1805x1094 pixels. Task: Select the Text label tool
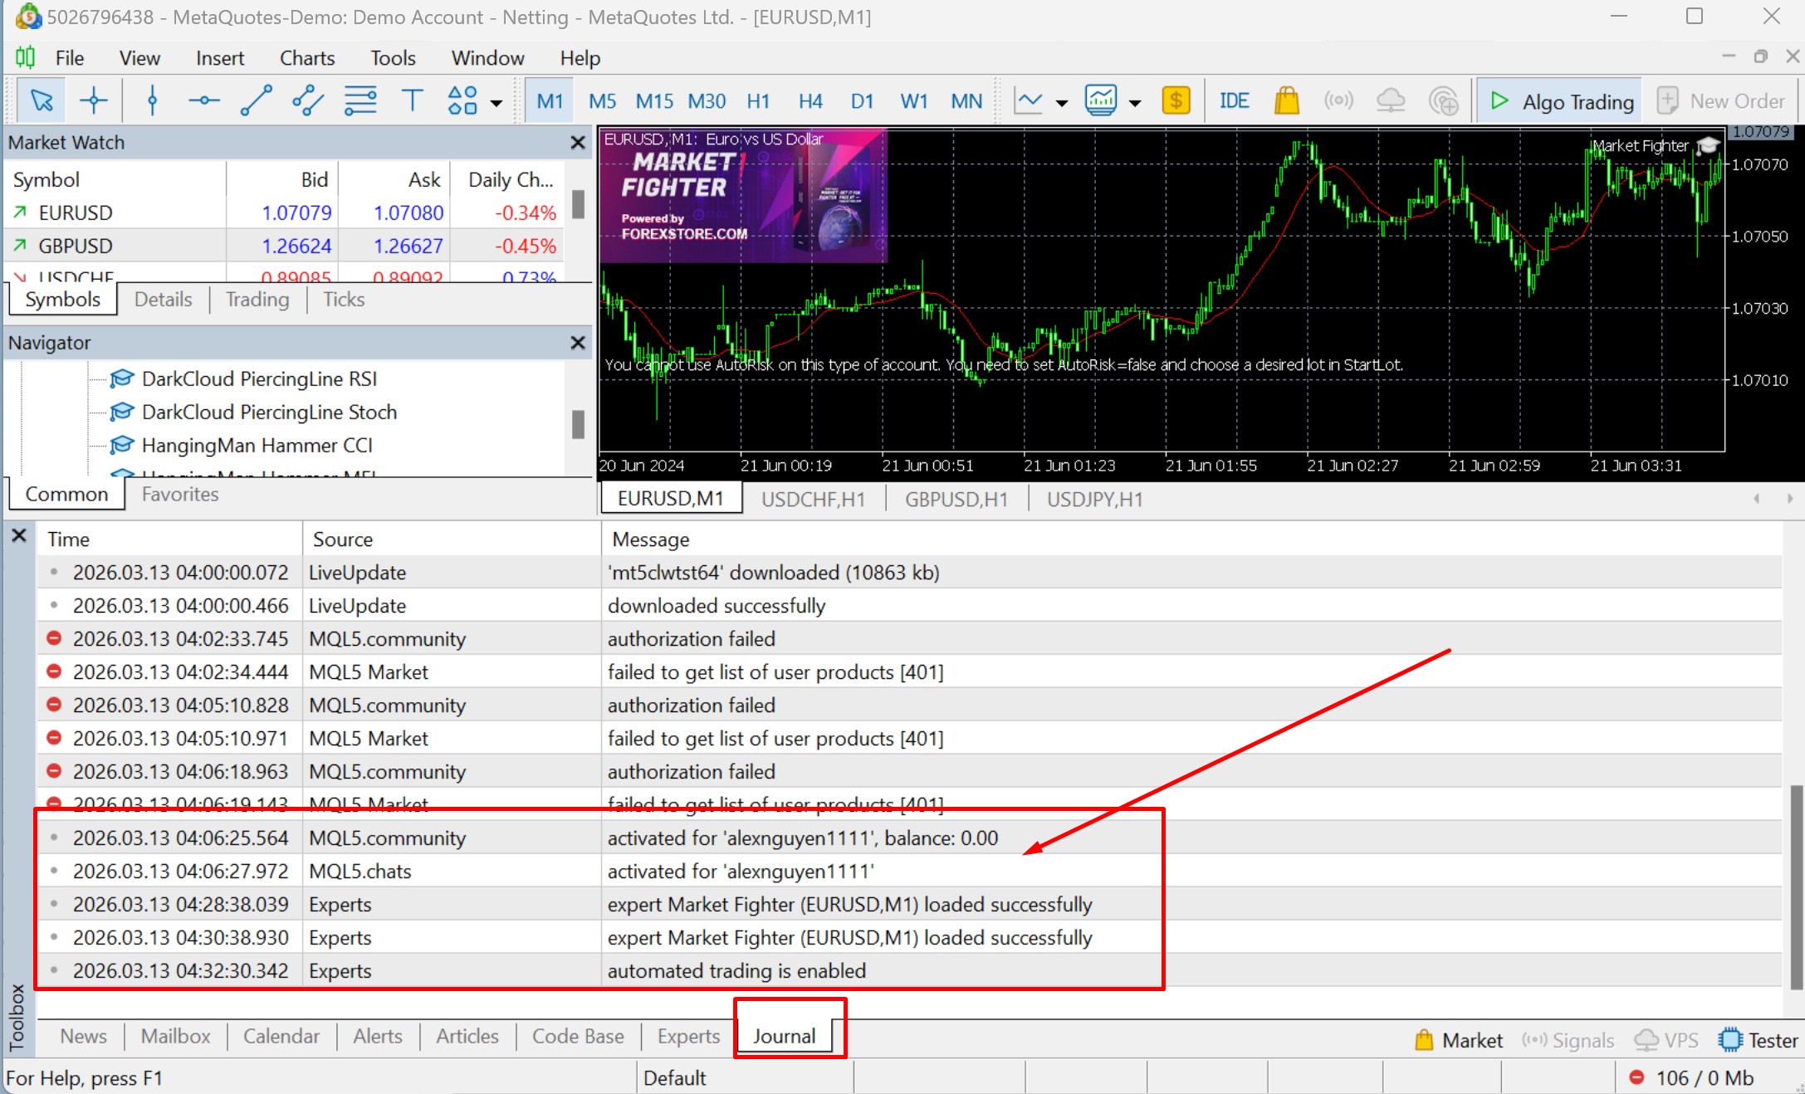413,100
